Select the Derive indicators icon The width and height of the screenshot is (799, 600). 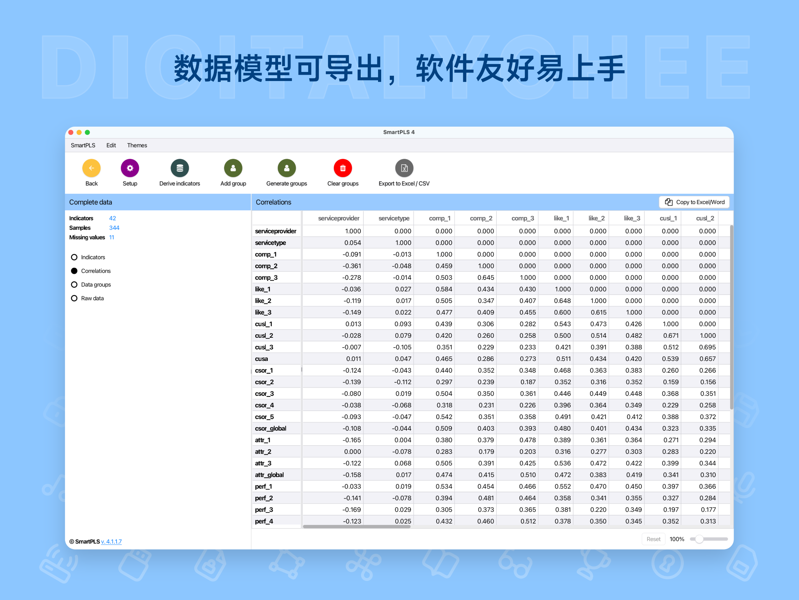pyautogui.click(x=180, y=168)
